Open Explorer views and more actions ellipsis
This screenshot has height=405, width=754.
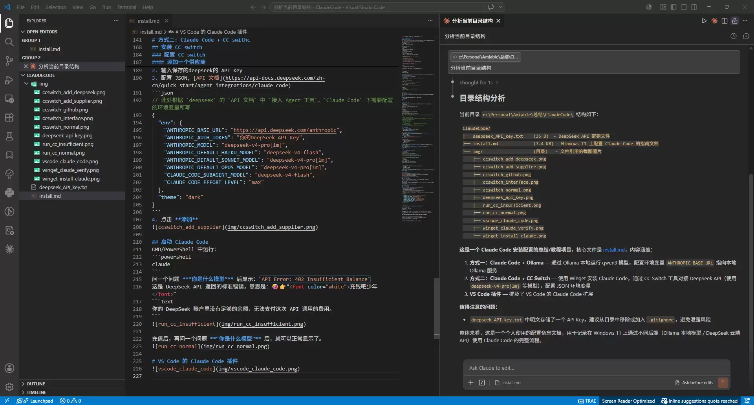tap(116, 21)
